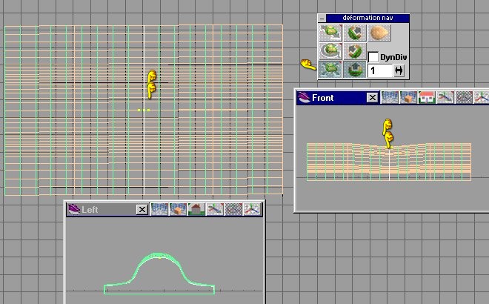
Task: Collapse the deformation nav panel with the minus button
Action: 322,19
